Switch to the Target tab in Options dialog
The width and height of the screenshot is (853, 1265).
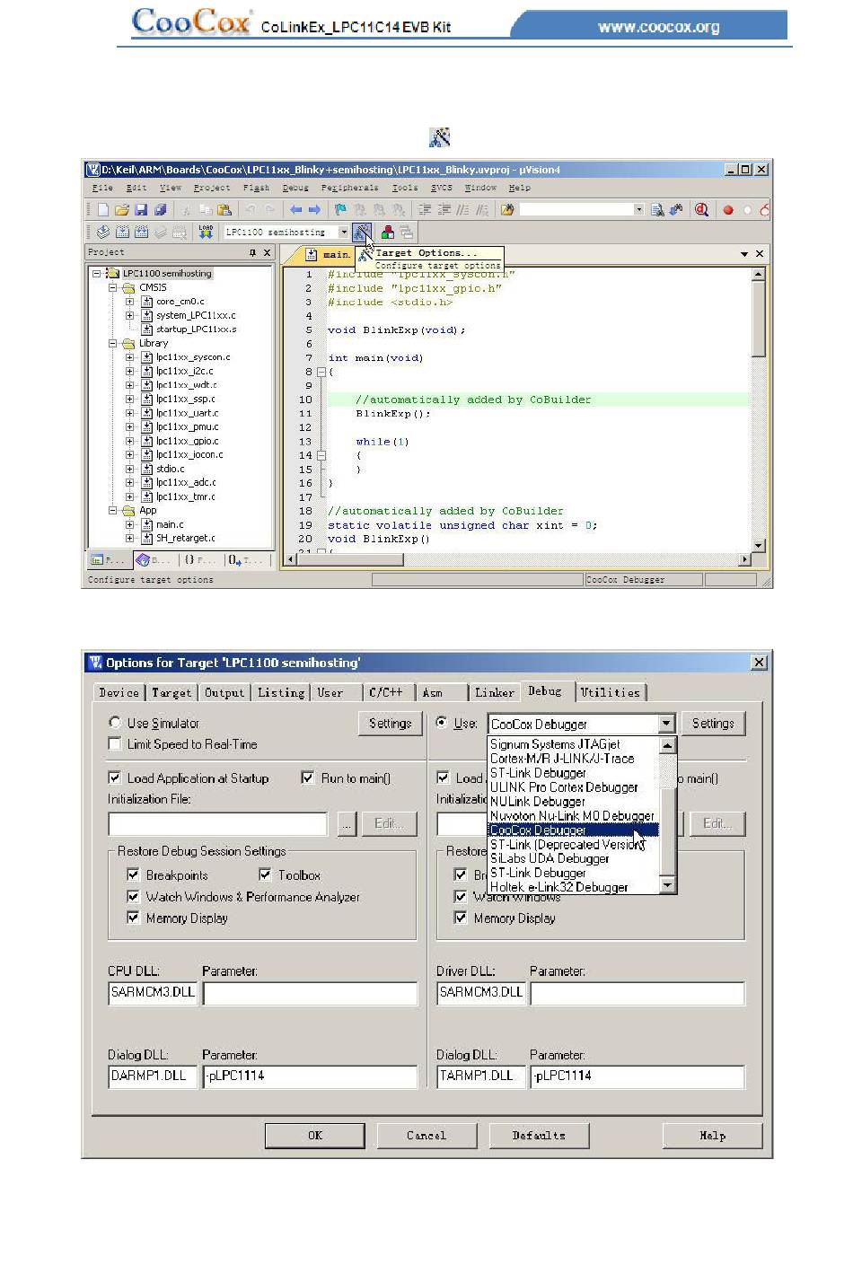tap(171, 693)
